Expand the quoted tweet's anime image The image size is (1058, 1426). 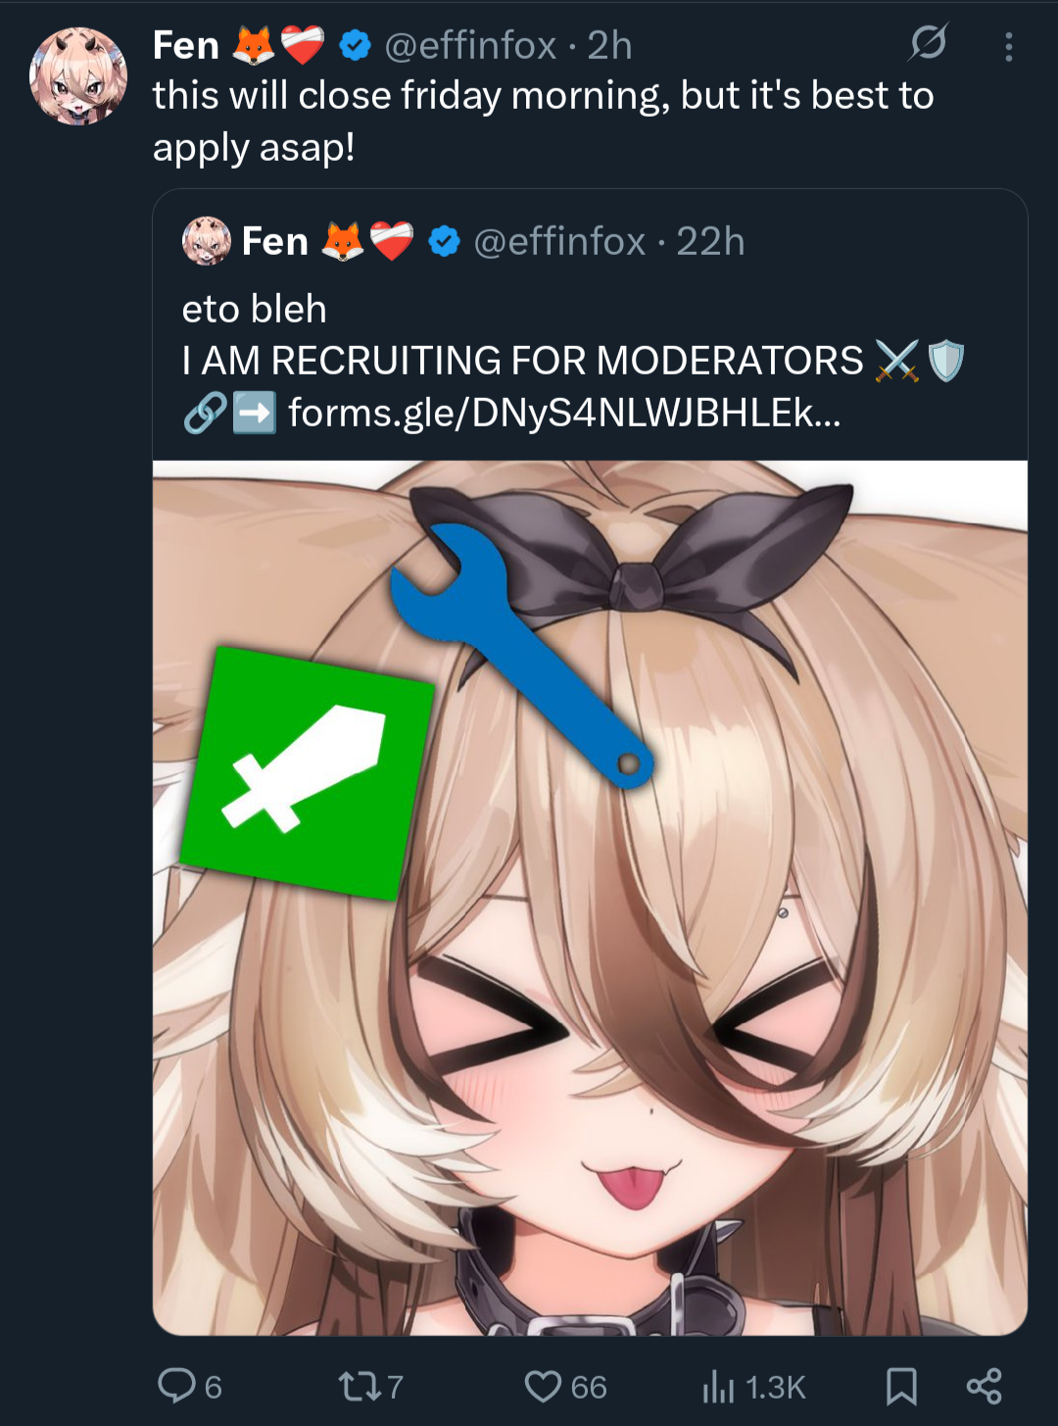(x=590, y=898)
